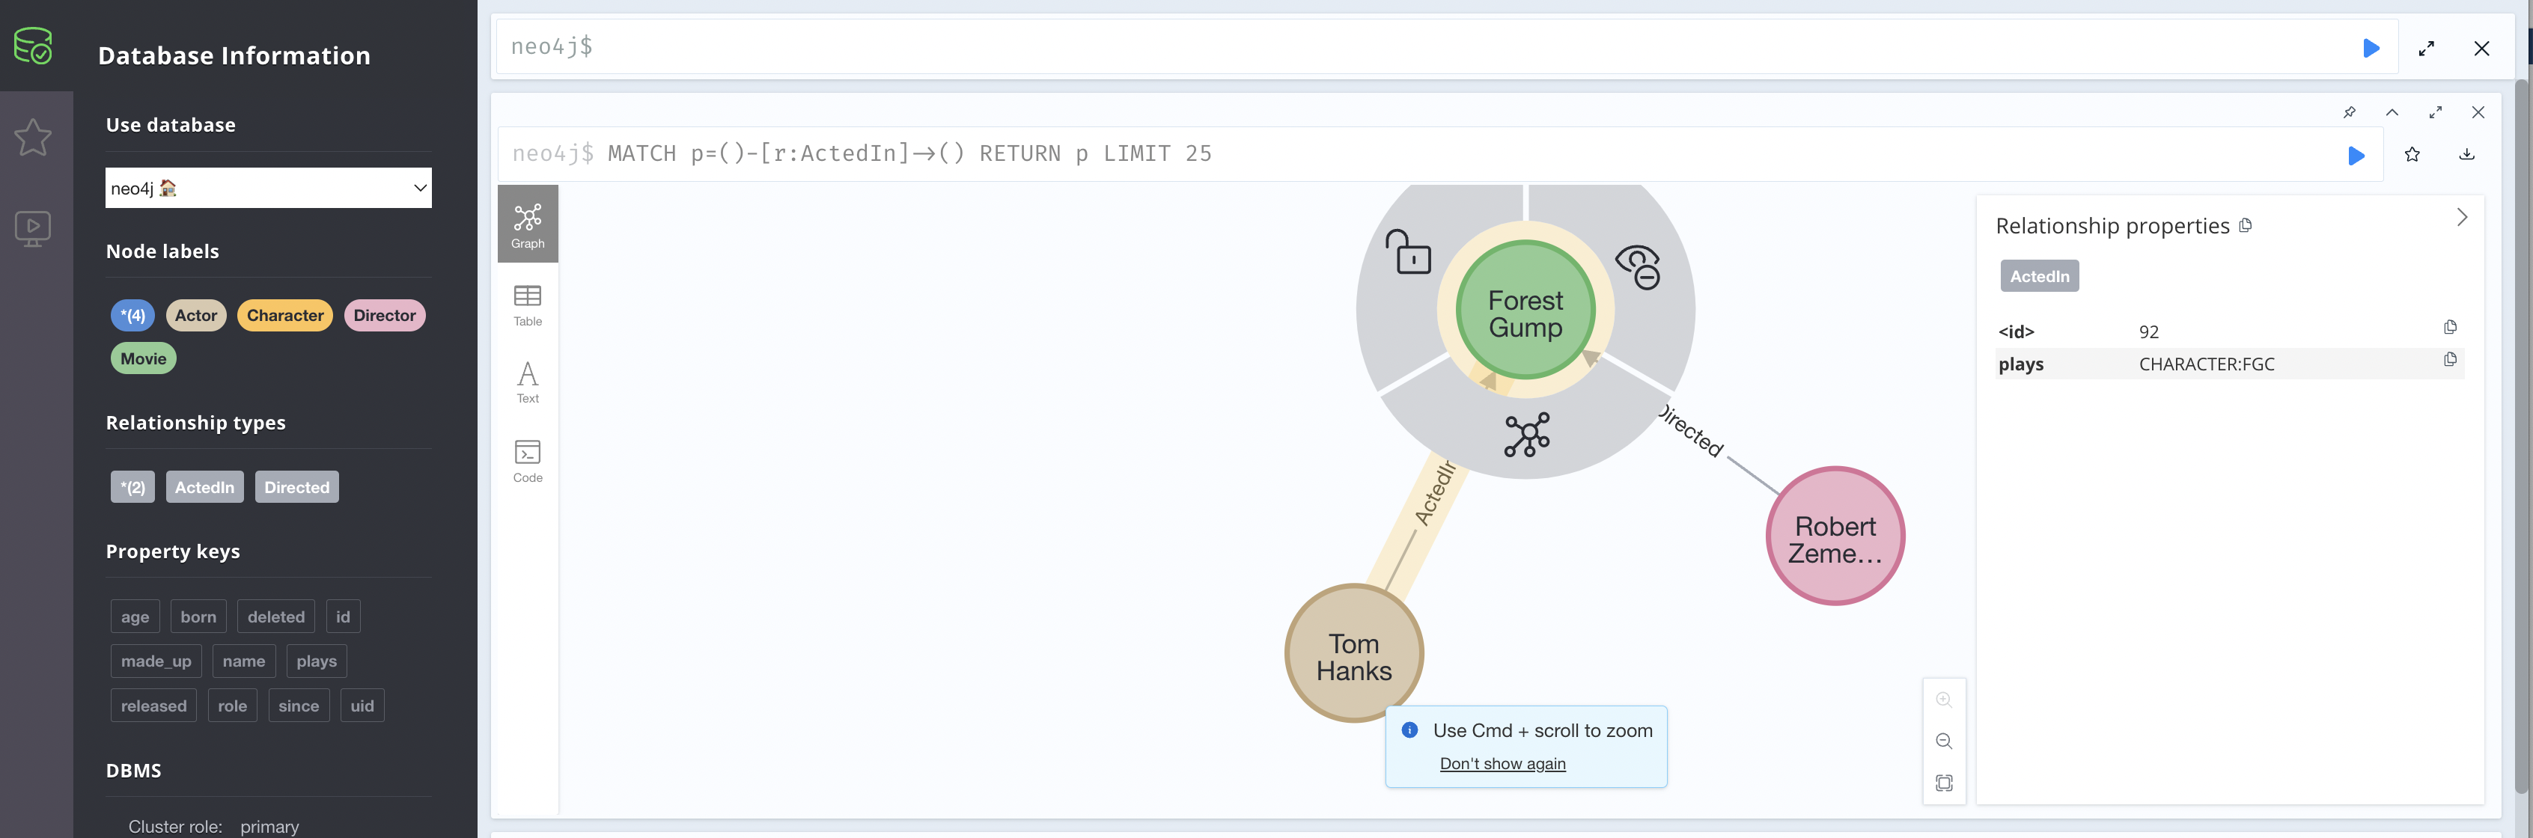This screenshot has height=838, width=2533.
Task: Select the Forest Gump node
Action: point(1525,311)
